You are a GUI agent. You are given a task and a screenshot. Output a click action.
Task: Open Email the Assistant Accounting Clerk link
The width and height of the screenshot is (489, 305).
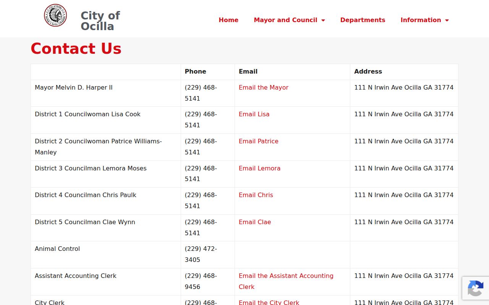[x=286, y=281]
